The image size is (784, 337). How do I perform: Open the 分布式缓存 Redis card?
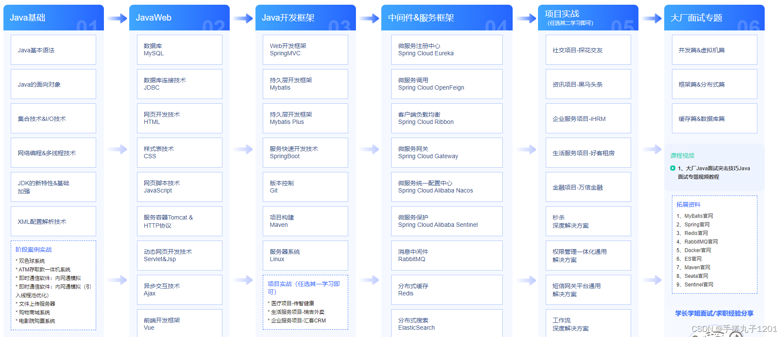click(447, 290)
